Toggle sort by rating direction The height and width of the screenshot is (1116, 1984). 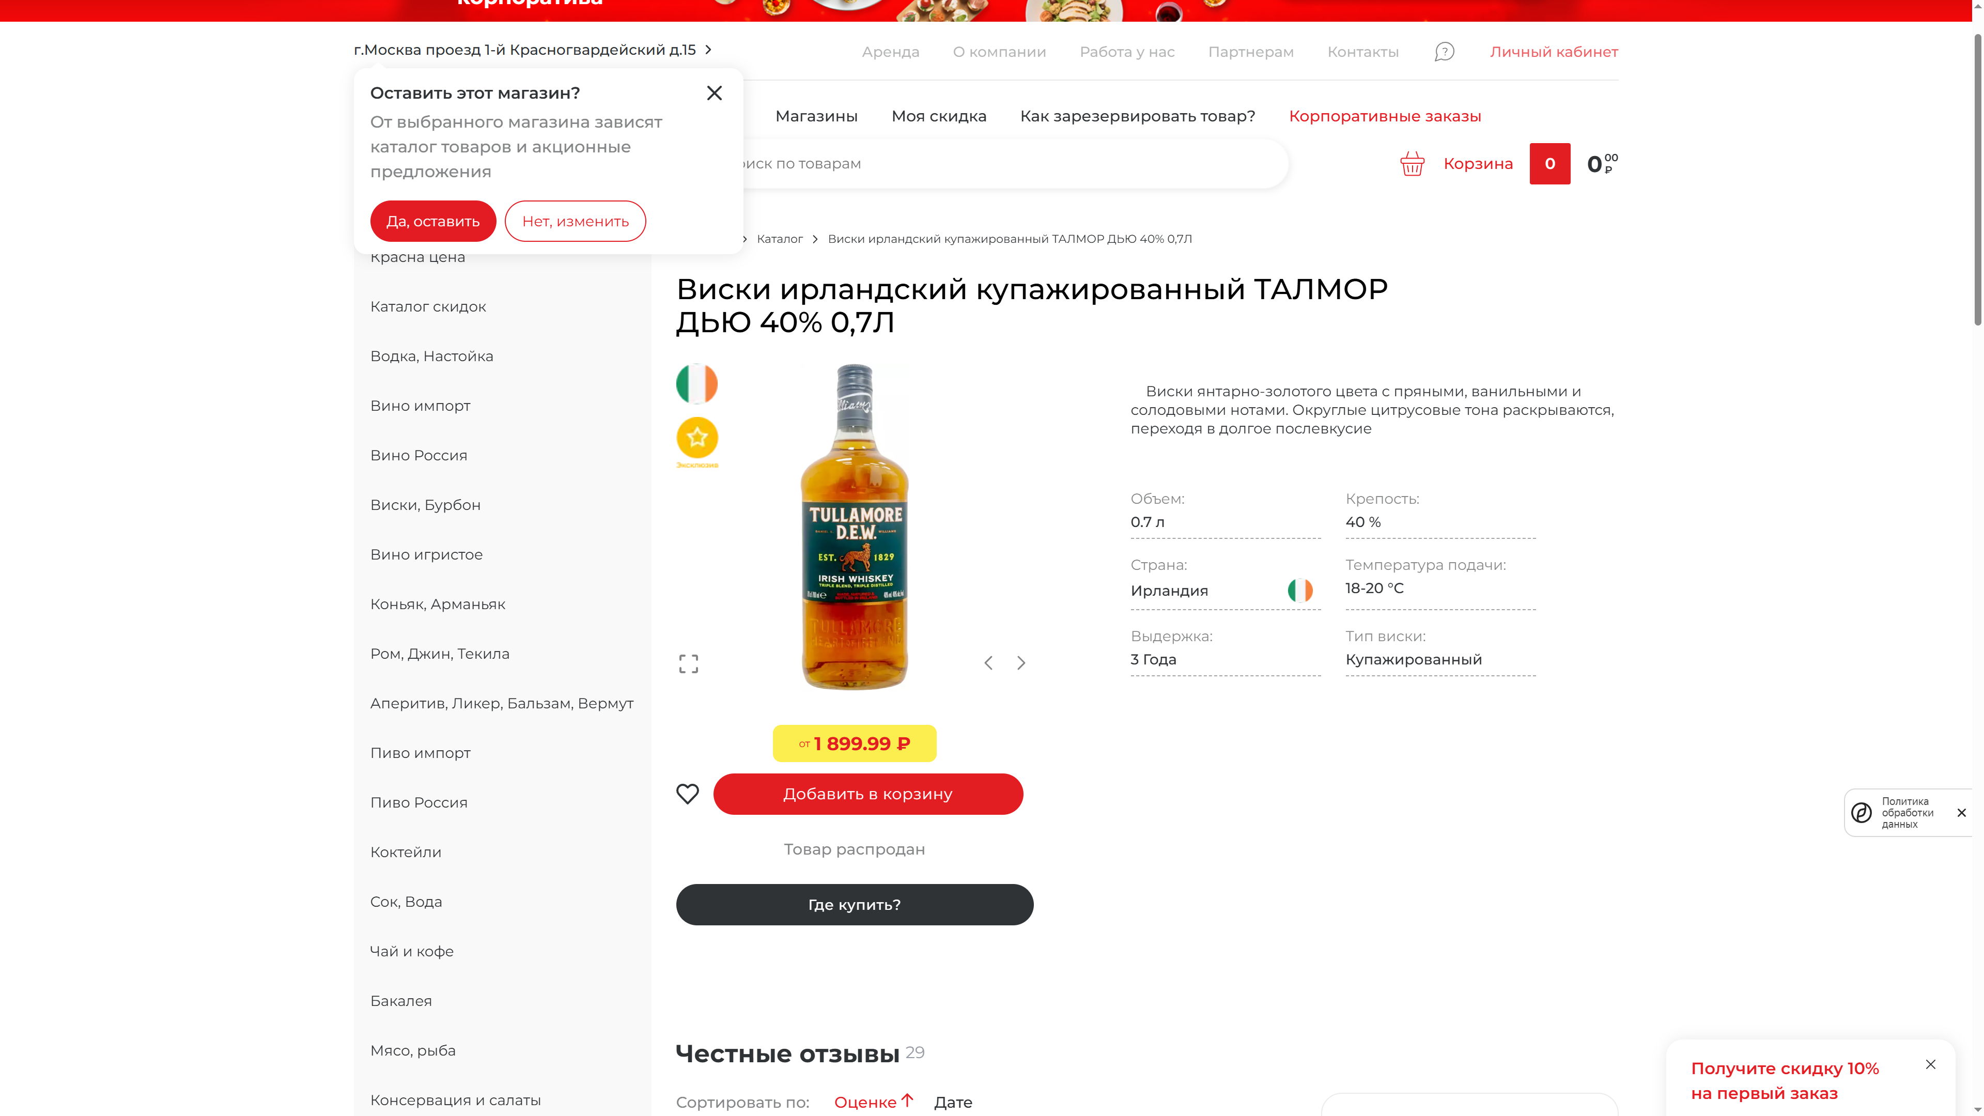coord(873,1102)
